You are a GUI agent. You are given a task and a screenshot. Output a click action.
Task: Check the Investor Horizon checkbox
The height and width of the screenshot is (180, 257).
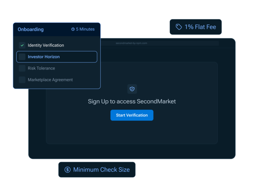tap(22, 57)
